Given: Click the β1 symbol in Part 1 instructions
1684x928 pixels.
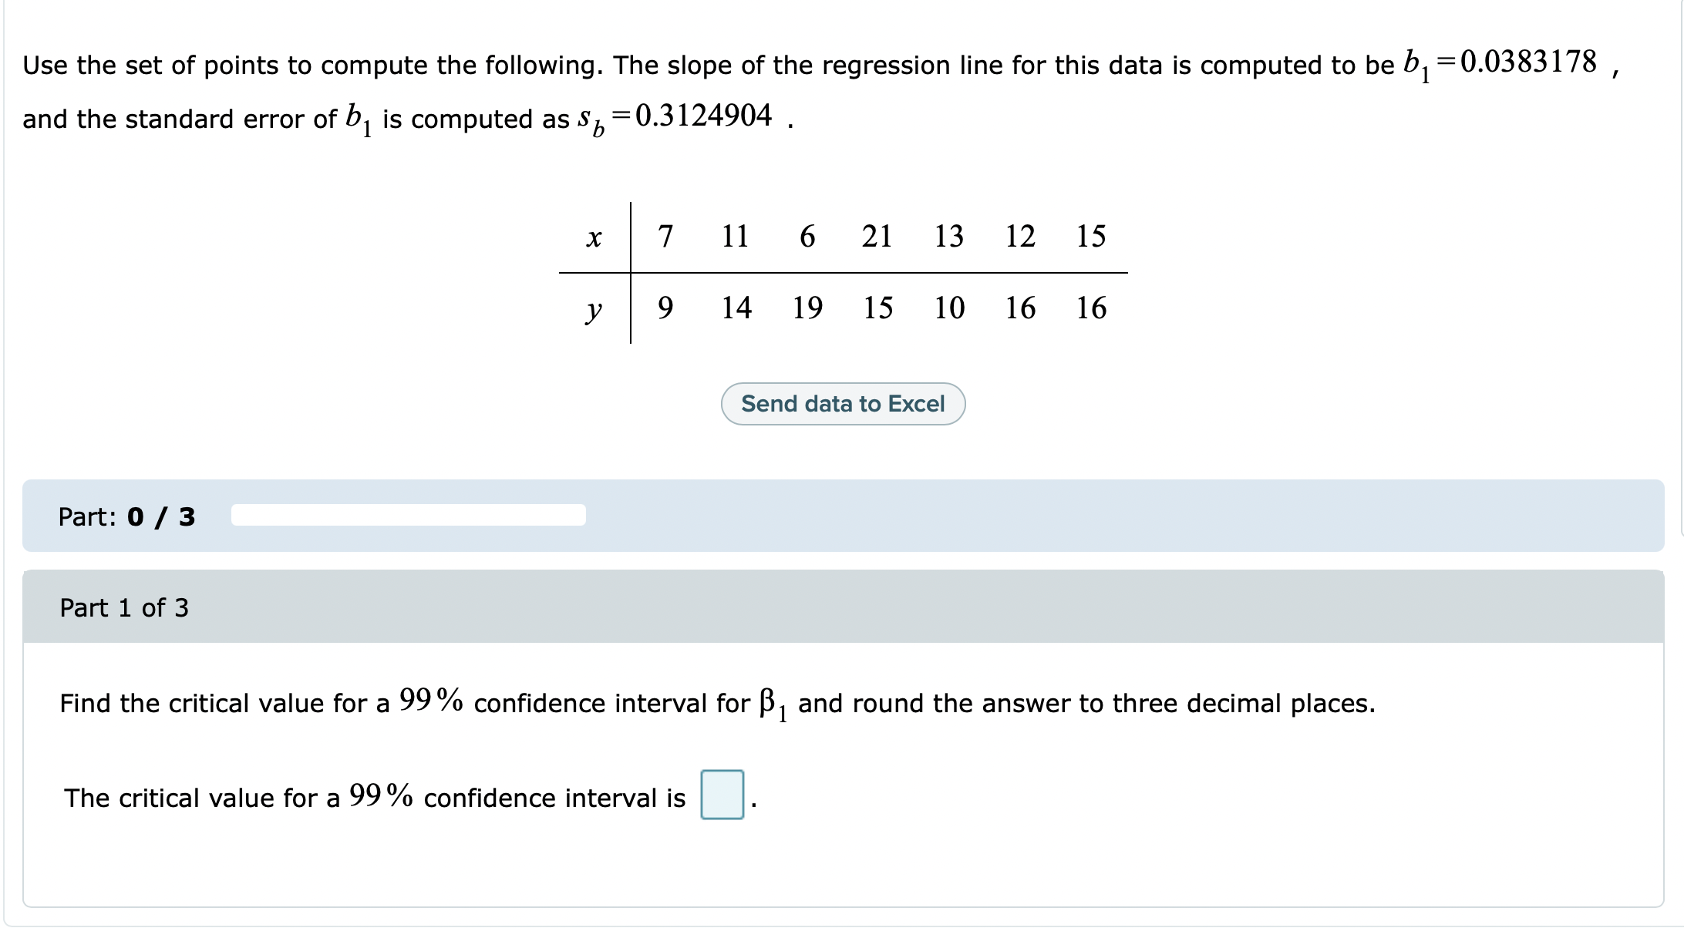Looking at the screenshot, I should pos(770,702).
